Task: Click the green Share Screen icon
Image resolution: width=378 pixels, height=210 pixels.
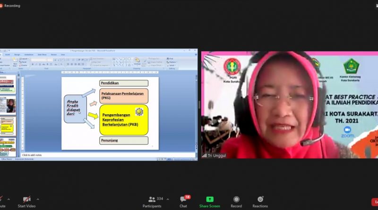Action: coord(209,202)
